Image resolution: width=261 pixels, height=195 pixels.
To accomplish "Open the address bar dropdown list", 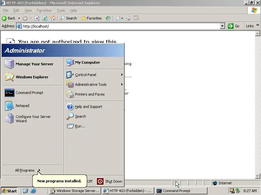I will click(x=223, y=26).
